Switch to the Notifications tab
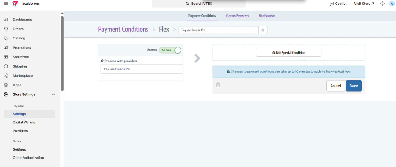Image resolution: width=396 pixels, height=167 pixels. pos(267,16)
